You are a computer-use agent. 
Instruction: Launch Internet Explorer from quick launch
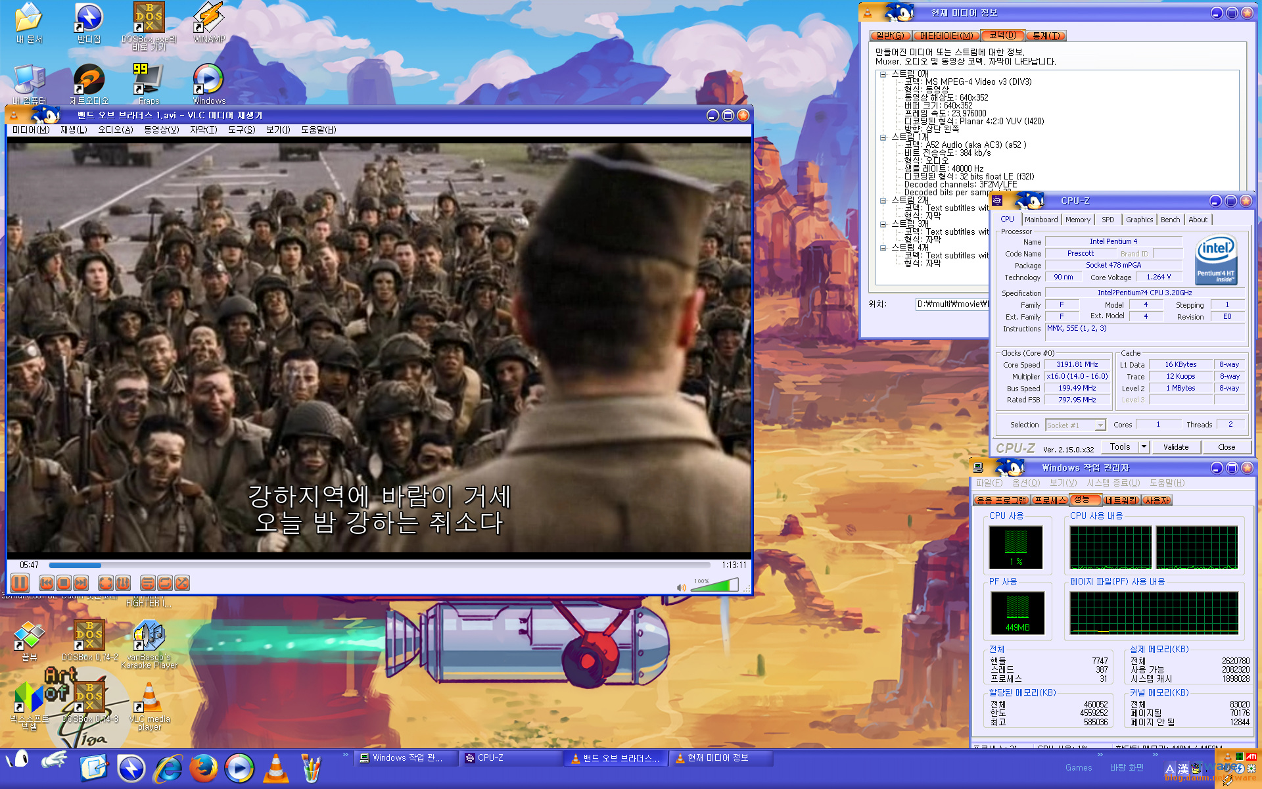[x=168, y=768]
